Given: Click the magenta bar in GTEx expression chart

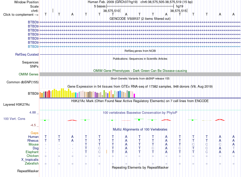Looking at the screenshot, I should point(134,95).
